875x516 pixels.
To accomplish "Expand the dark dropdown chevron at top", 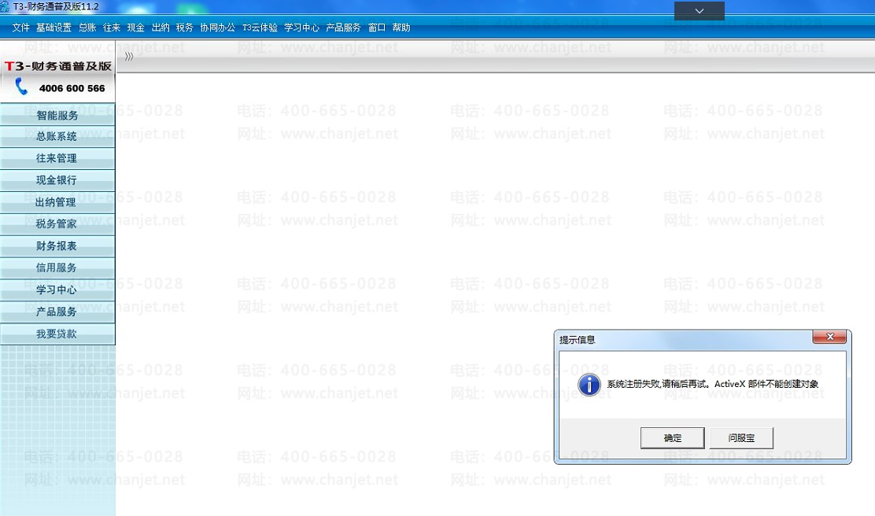I will click(700, 10).
